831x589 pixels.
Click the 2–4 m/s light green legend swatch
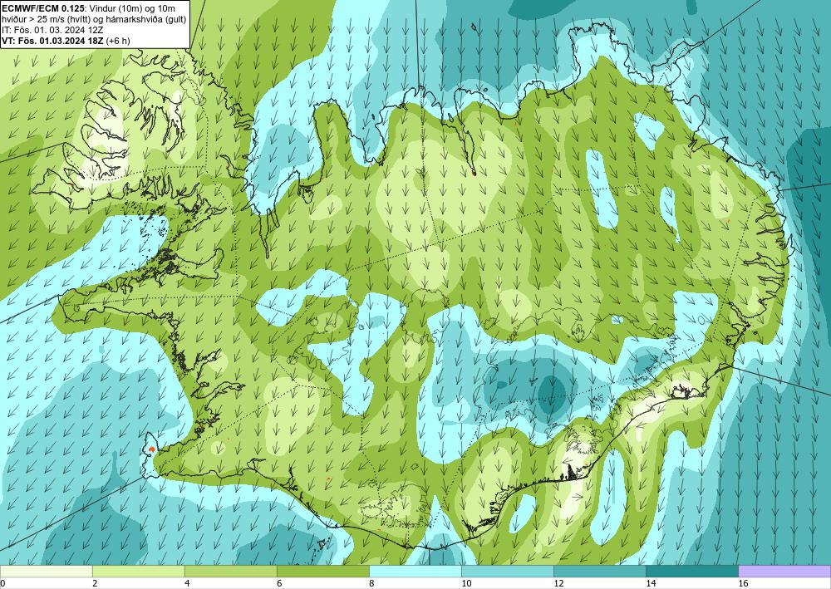point(138,571)
